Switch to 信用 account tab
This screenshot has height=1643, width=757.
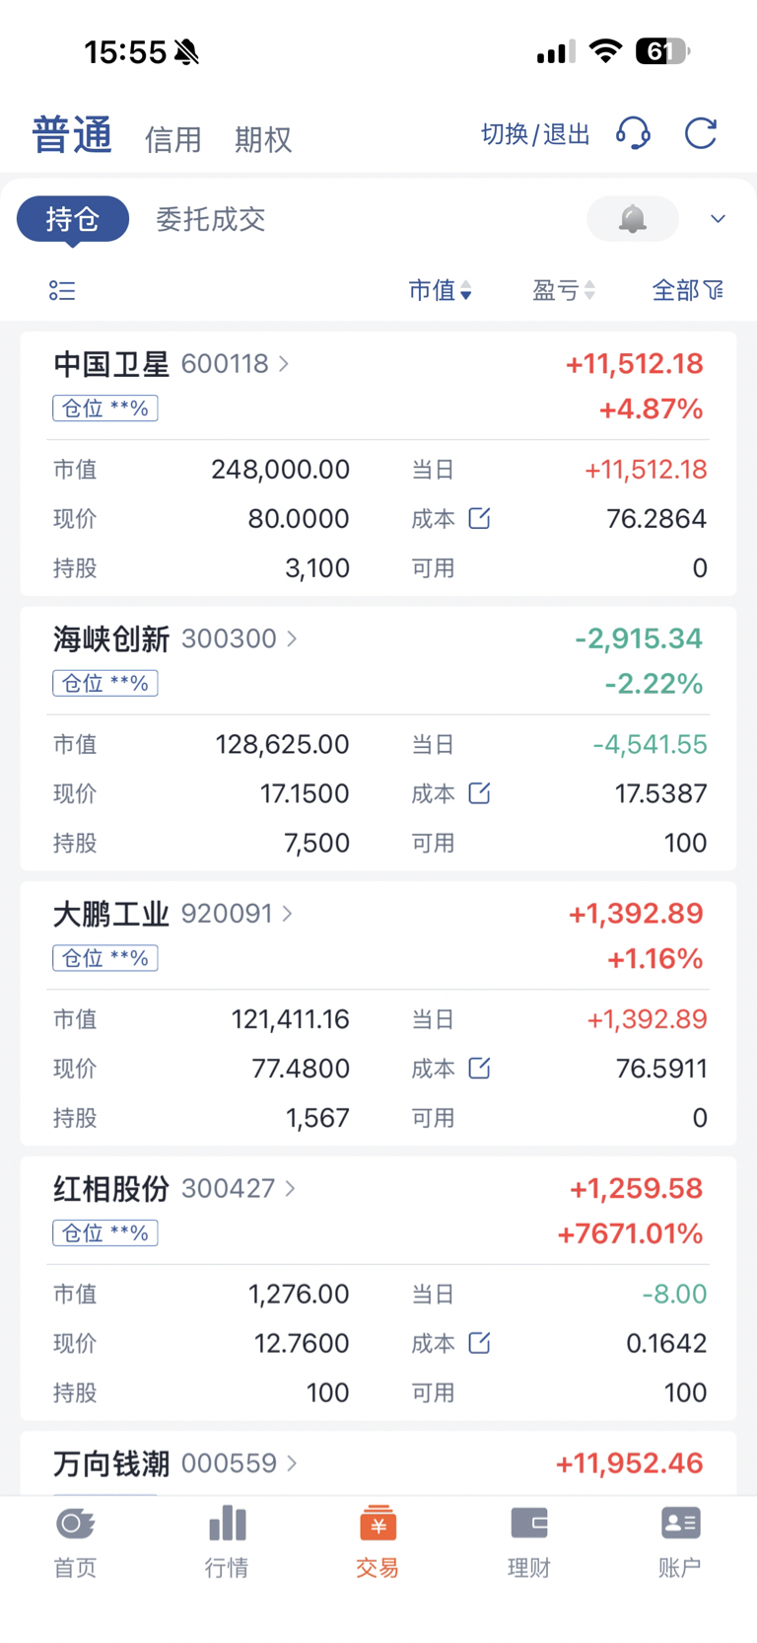click(172, 139)
